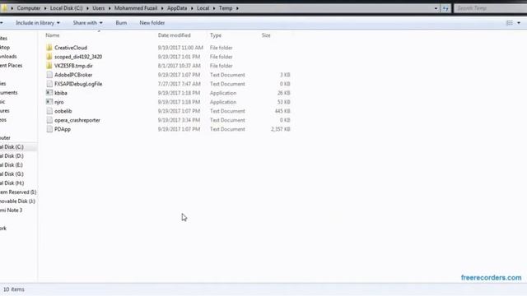The width and height of the screenshot is (527, 296).
Task: Select Local Disk (E:) in navigation pane
Action: (12, 165)
